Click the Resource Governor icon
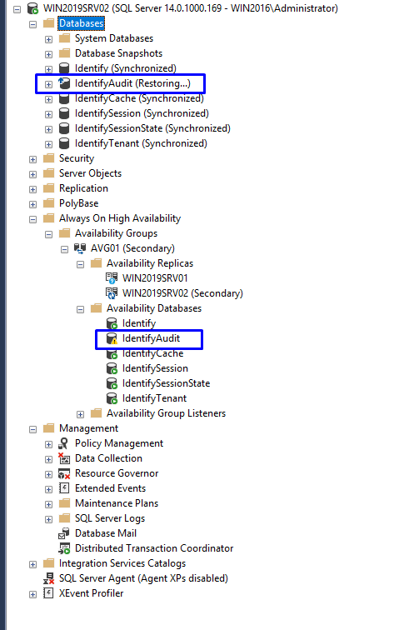This screenshot has width=419, height=630. point(64,473)
